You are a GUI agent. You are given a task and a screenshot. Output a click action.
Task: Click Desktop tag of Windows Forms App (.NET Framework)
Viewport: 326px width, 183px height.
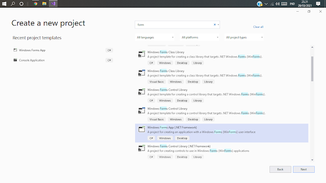182,138
